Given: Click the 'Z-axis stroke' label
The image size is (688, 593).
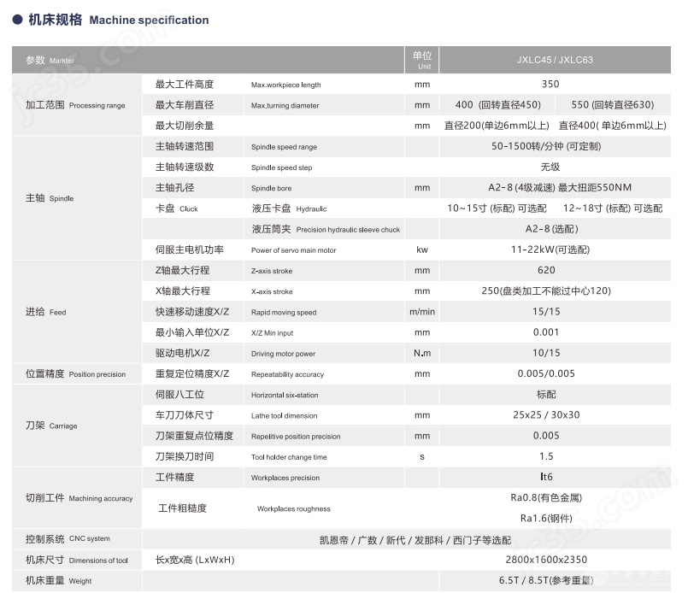Looking at the screenshot, I should (x=272, y=271).
